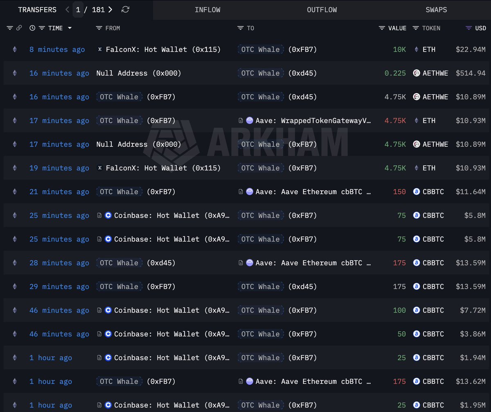Open the TO column filter
This screenshot has height=412, width=491.
[x=241, y=28]
